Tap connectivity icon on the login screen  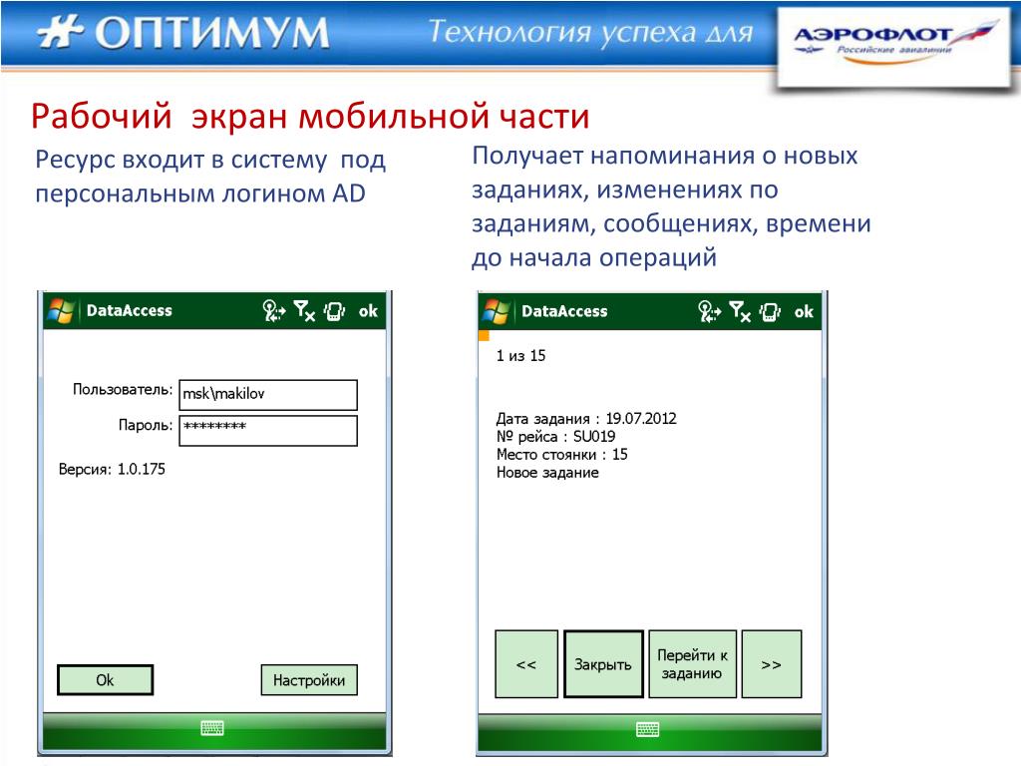(273, 311)
